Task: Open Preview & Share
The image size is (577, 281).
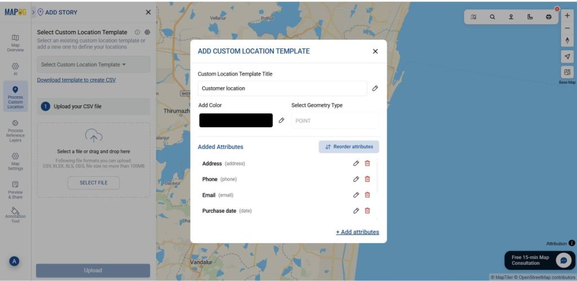Action: (15, 190)
